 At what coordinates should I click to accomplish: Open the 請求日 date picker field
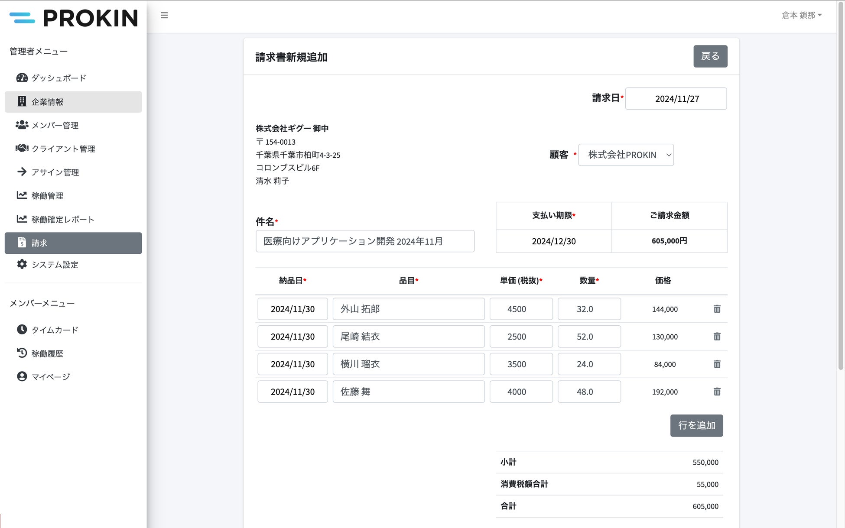coord(676,99)
